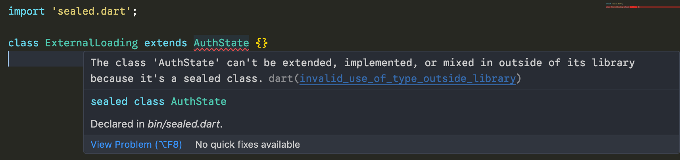Click the semicolon ending the import statement

[135, 11]
